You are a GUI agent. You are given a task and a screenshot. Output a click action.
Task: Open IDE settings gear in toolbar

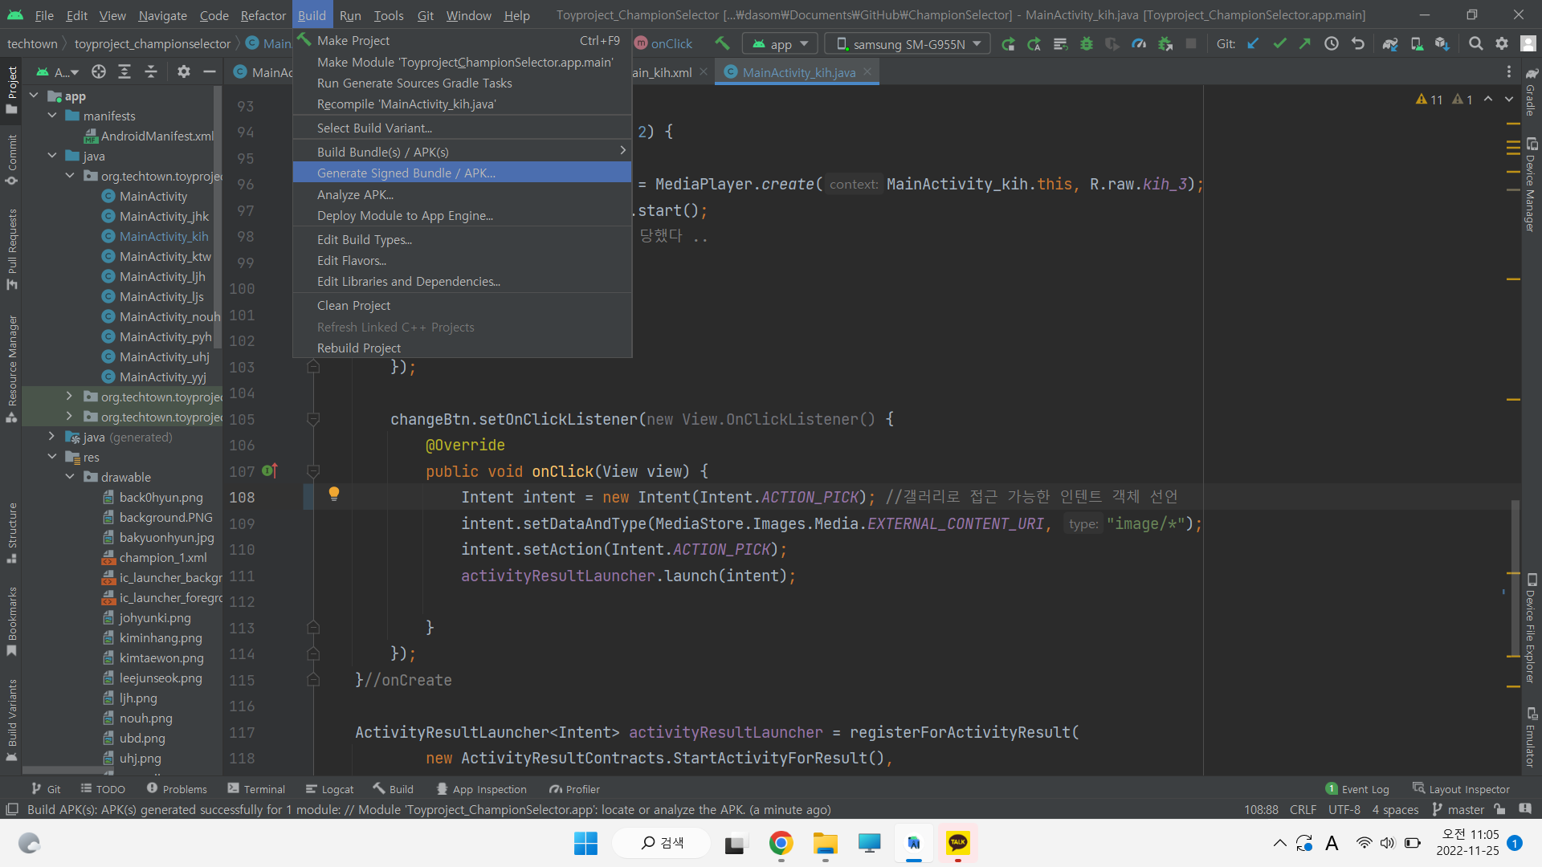[1502, 43]
